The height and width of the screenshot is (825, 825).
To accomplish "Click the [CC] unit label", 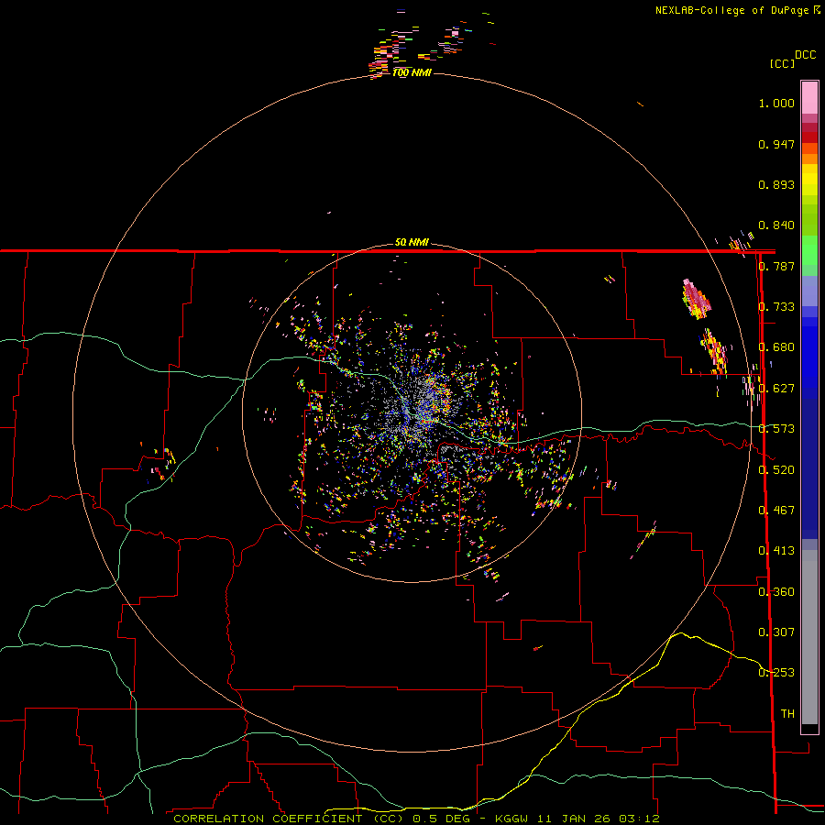I will point(783,63).
